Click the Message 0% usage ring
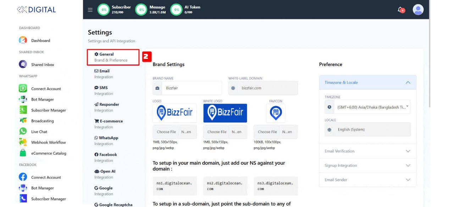The image size is (454, 207). pos(141,10)
